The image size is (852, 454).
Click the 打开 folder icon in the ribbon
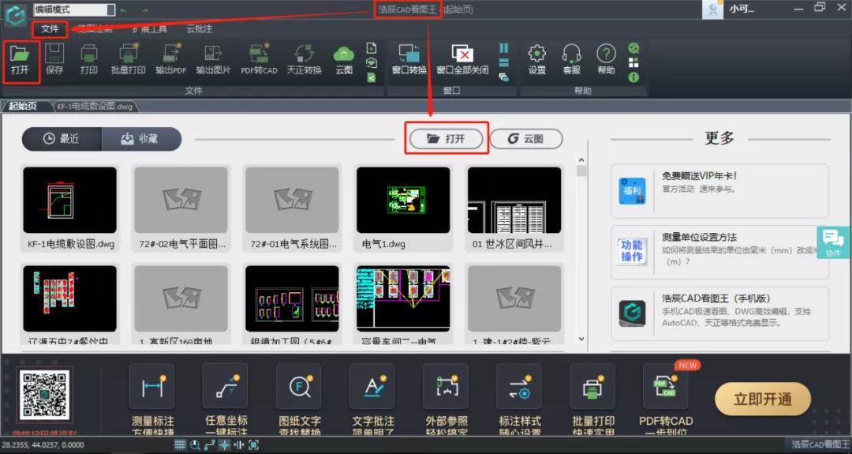coord(20,59)
